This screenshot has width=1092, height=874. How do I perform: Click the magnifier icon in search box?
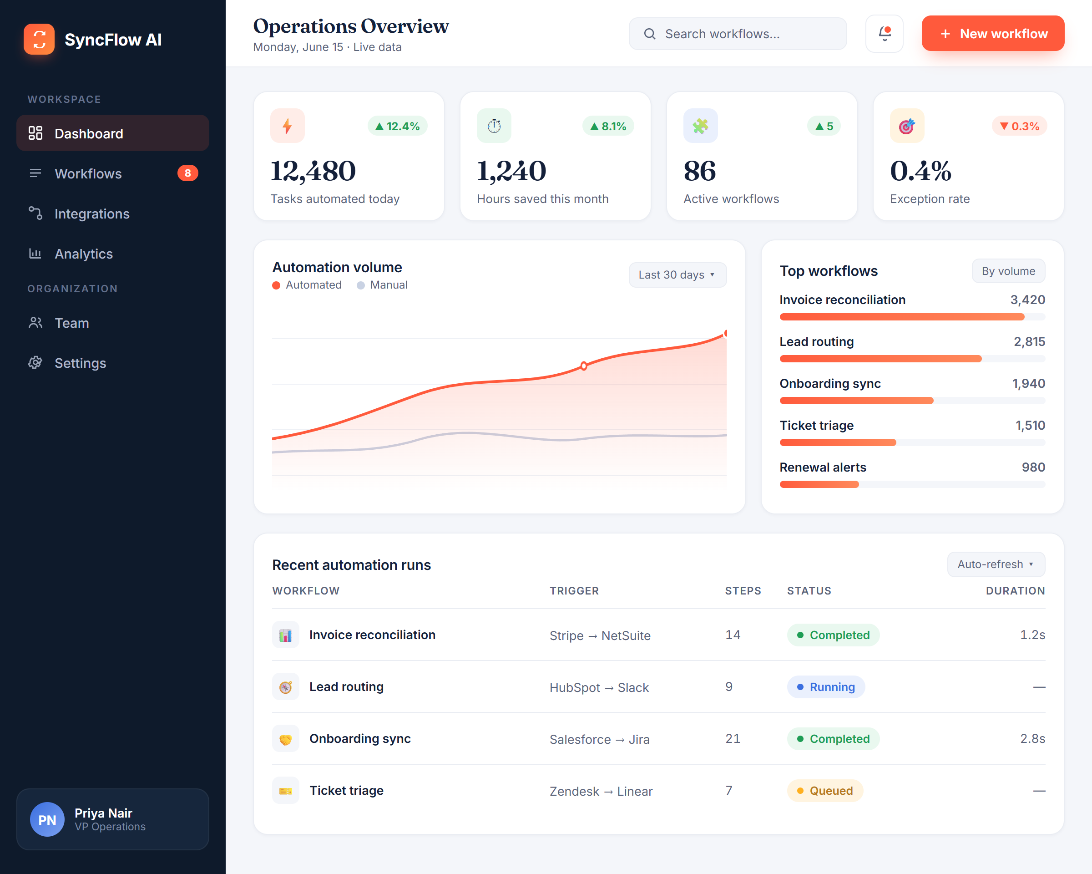point(650,34)
